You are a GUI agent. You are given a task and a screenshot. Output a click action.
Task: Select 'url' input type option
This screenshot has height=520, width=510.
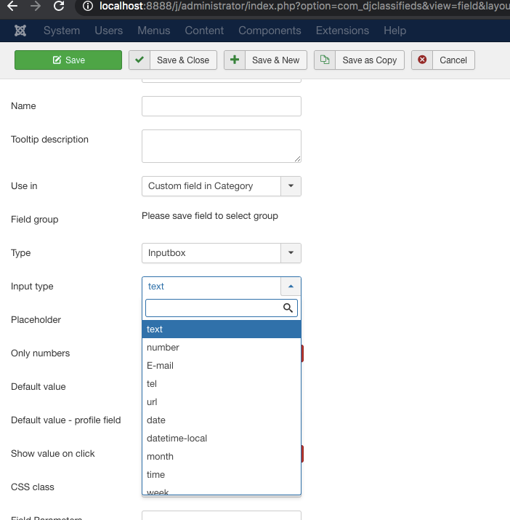pos(222,402)
